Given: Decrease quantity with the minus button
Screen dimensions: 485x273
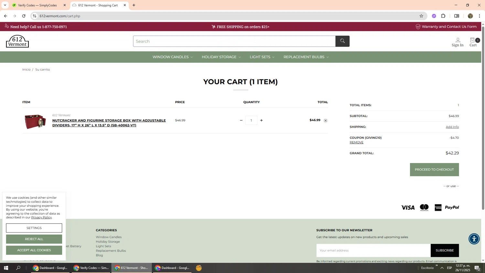Looking at the screenshot, I should [x=241, y=120].
